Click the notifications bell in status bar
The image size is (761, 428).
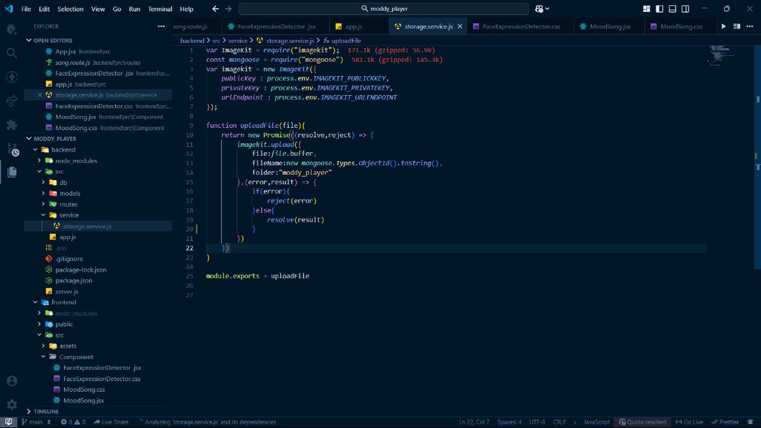pyautogui.click(x=750, y=422)
